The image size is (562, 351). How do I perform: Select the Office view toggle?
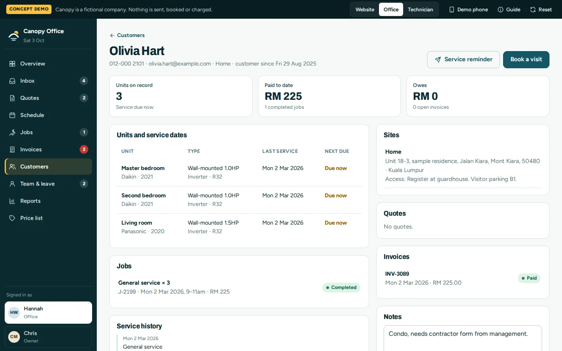click(391, 9)
